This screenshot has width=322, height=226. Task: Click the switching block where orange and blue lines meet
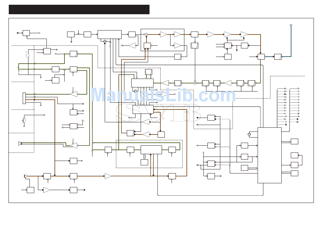(261, 57)
